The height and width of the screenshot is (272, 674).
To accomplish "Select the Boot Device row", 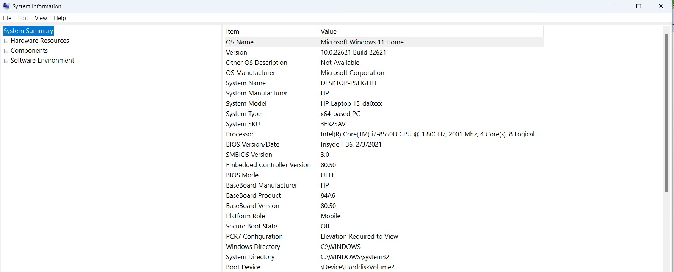I will (383, 267).
